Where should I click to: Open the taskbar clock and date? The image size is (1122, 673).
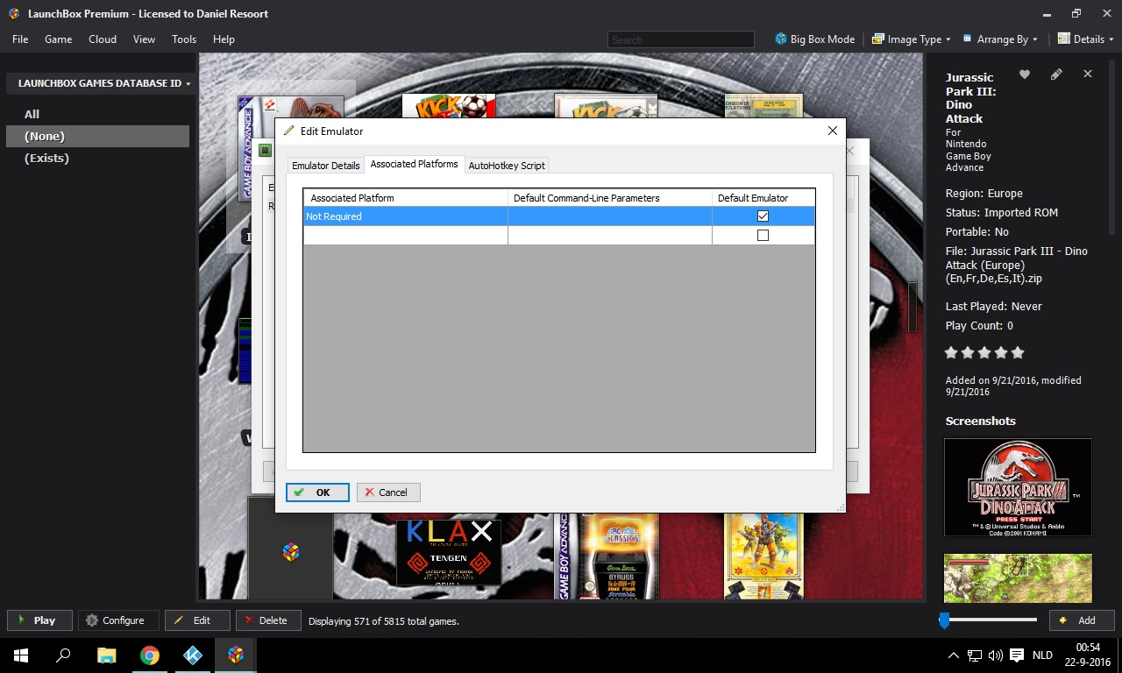pyautogui.click(x=1087, y=655)
